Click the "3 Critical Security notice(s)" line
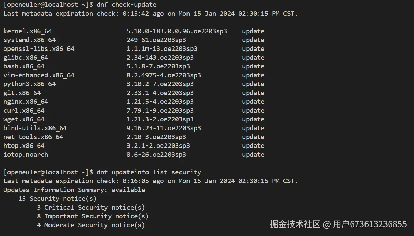The image size is (414, 236). [91, 208]
